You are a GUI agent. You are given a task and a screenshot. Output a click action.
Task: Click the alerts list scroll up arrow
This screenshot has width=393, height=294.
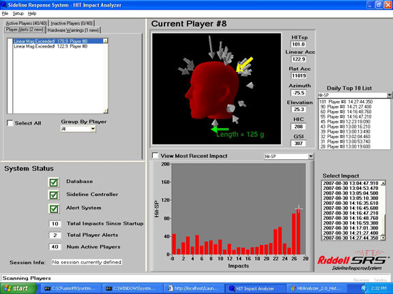tap(106, 41)
